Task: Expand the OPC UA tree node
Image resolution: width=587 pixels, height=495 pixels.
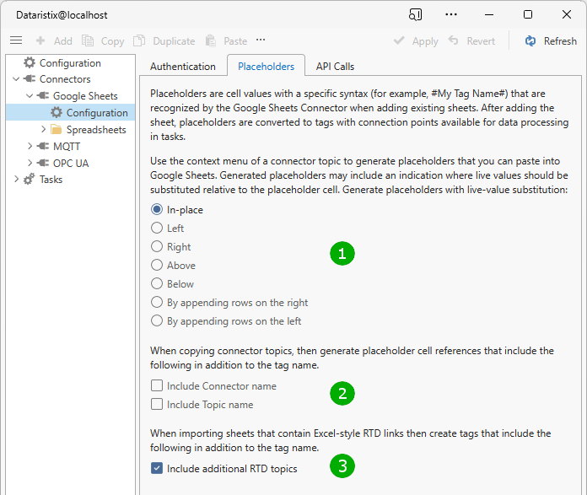Action: (x=30, y=163)
